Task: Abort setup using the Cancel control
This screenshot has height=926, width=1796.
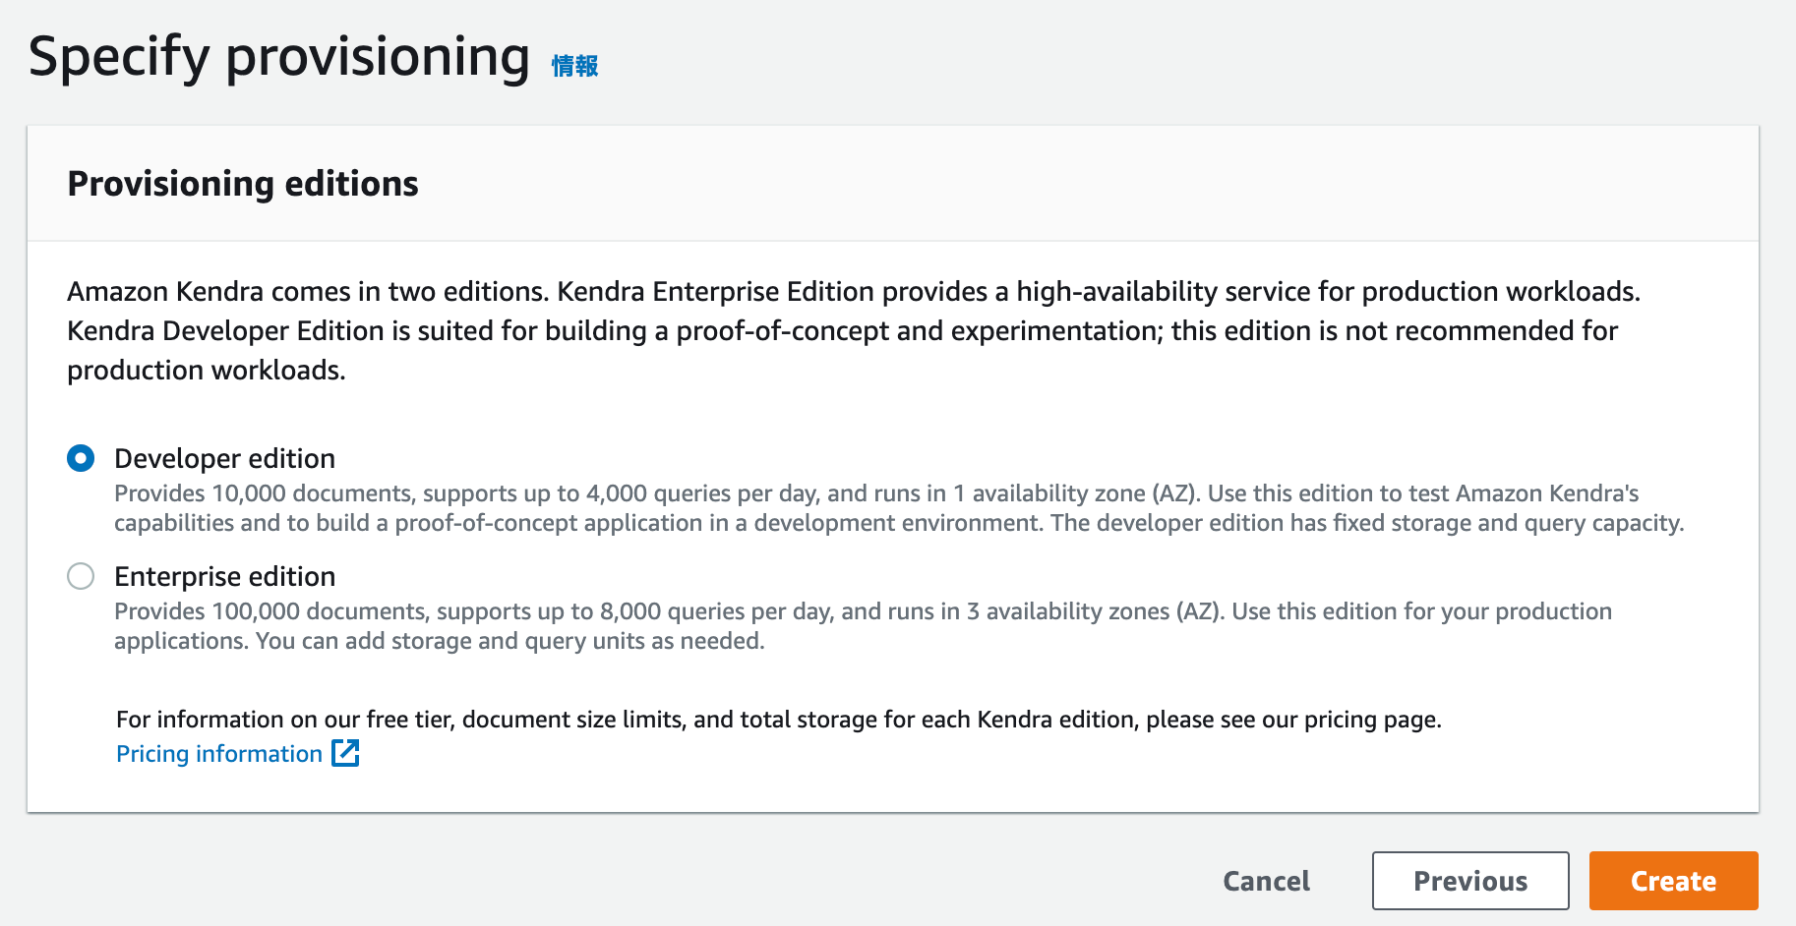Action: pos(1266,880)
